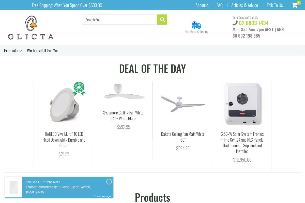Click the phone handset icon

235,23
